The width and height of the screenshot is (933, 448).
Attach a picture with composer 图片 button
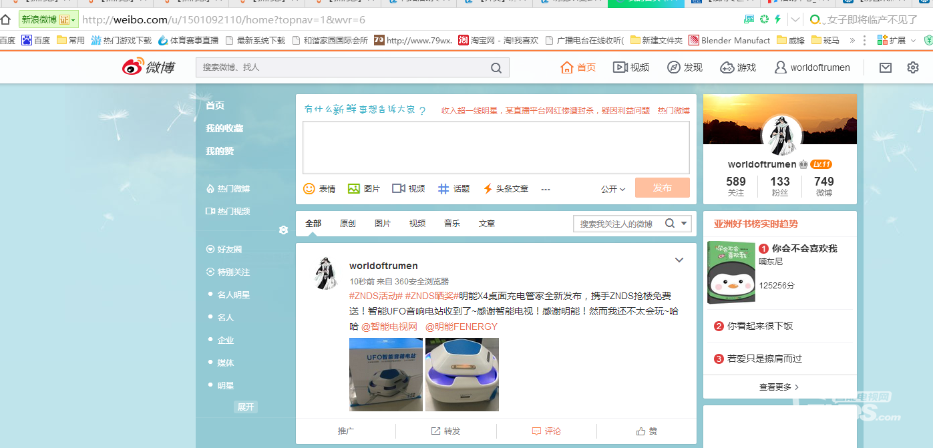tap(364, 189)
